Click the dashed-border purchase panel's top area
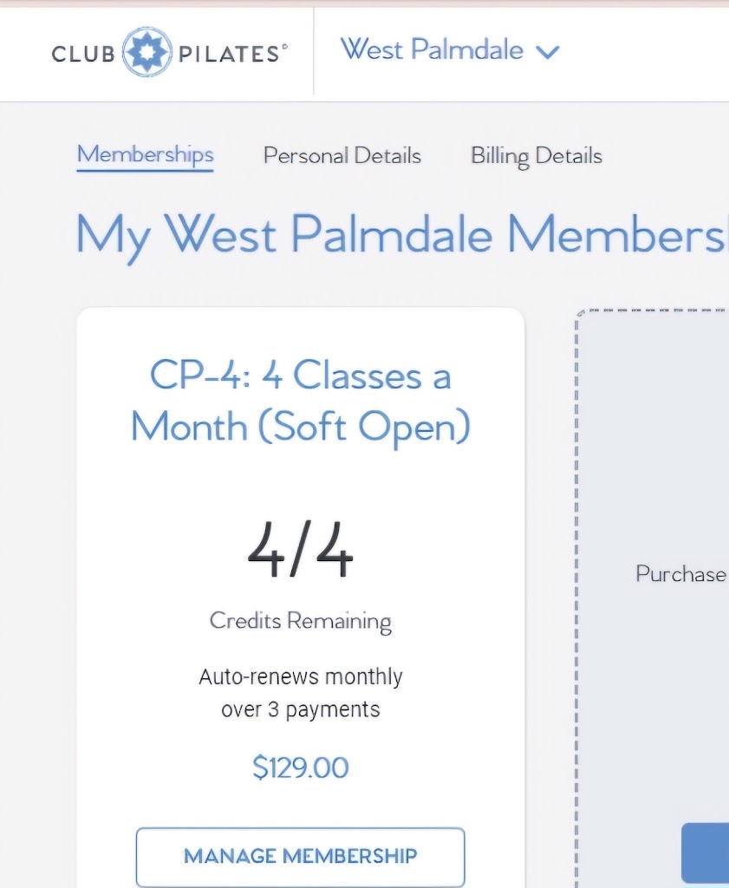This screenshot has height=888, width=729. pyautogui.click(x=652, y=364)
